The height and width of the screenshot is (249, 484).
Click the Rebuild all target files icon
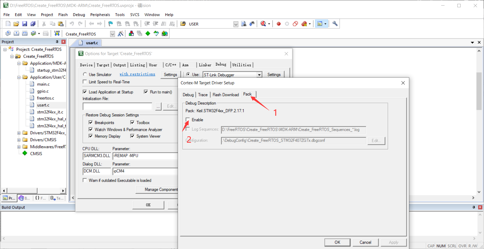[x=25, y=33]
